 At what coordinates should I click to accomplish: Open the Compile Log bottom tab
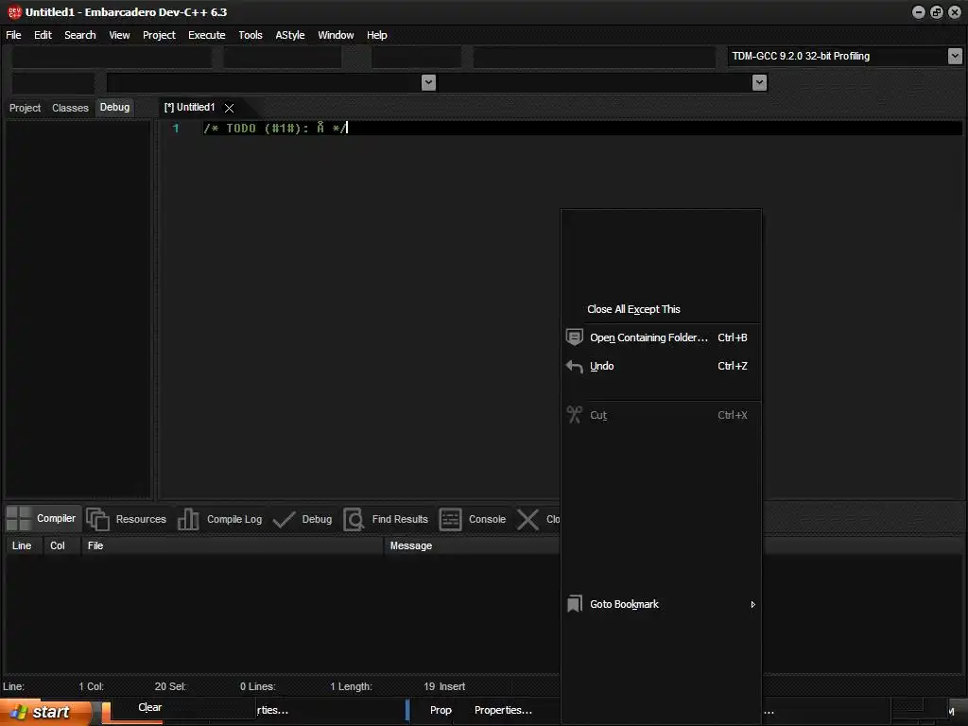[220, 519]
